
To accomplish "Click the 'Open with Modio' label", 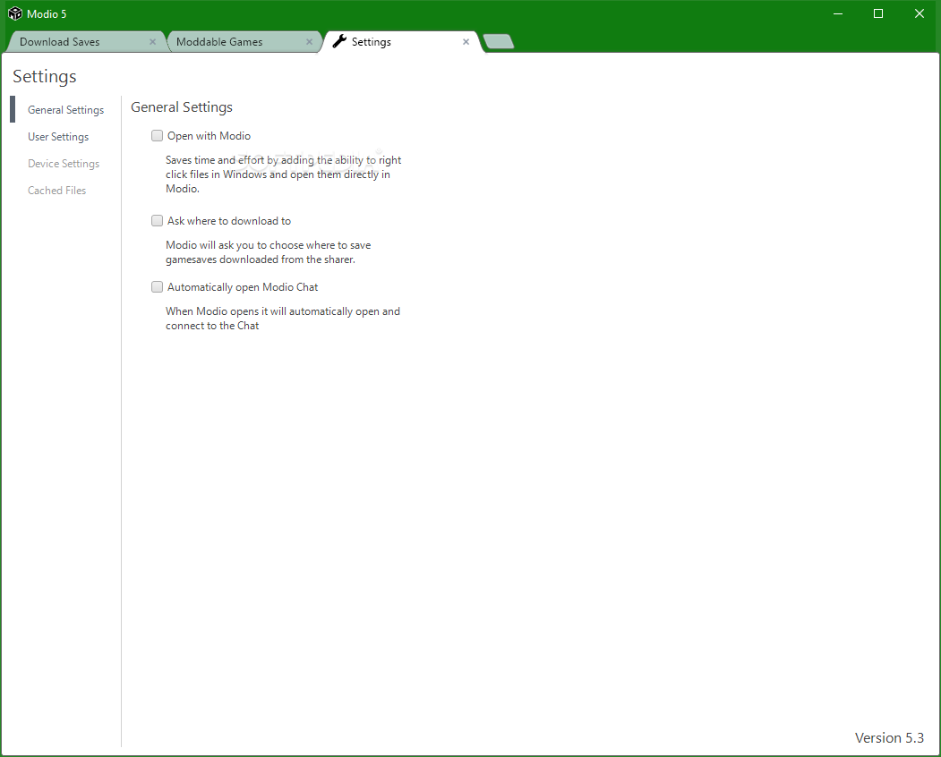I will (x=209, y=136).
